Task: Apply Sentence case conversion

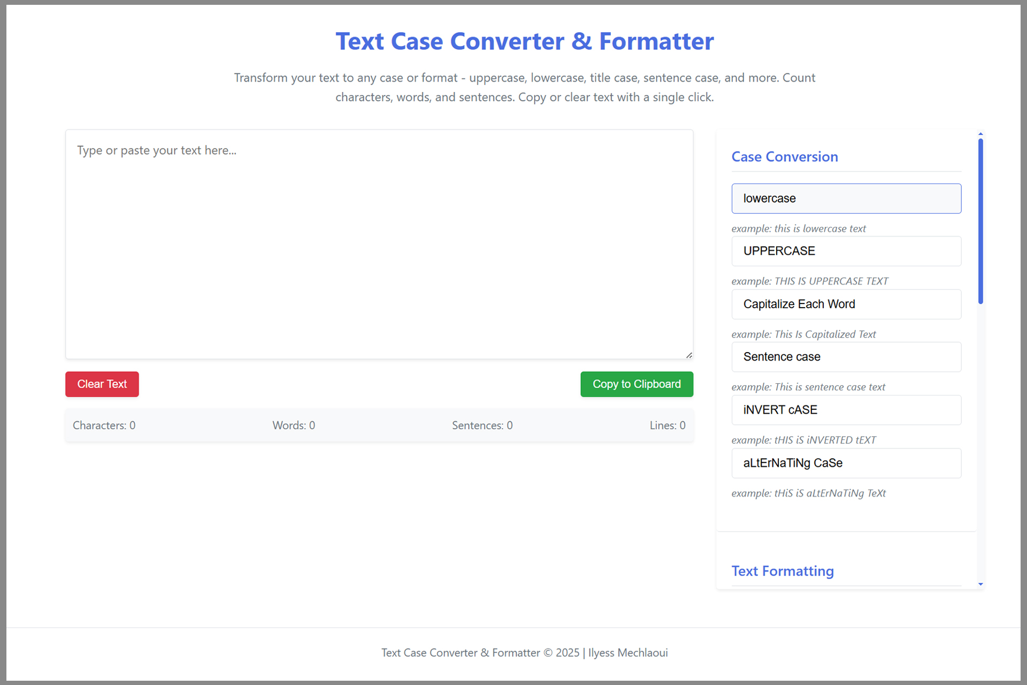Action: [846, 357]
